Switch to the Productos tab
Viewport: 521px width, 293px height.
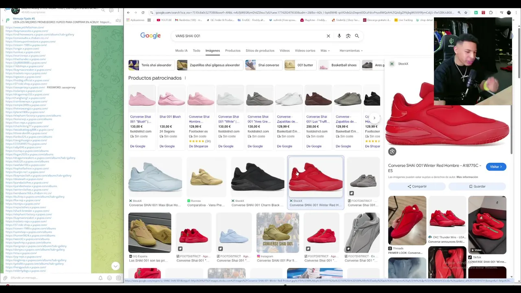233,50
